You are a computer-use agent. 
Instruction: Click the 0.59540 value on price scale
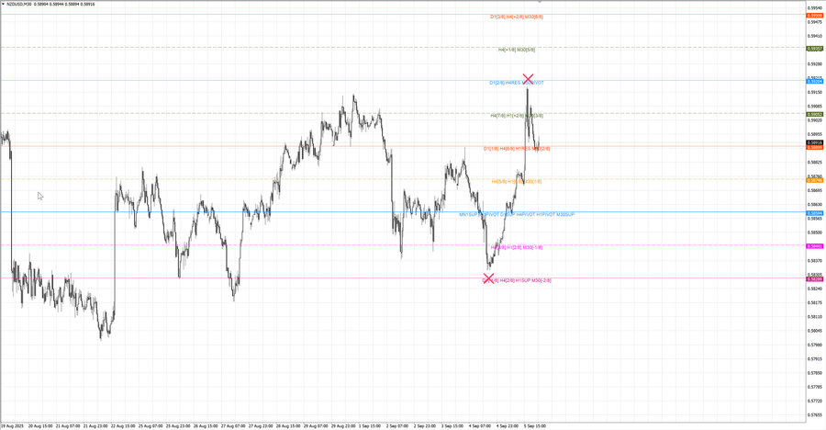pos(815,8)
